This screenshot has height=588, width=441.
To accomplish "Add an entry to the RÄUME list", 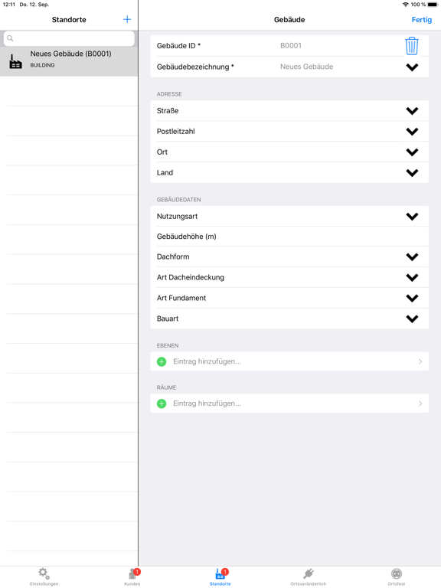I will coord(289,403).
